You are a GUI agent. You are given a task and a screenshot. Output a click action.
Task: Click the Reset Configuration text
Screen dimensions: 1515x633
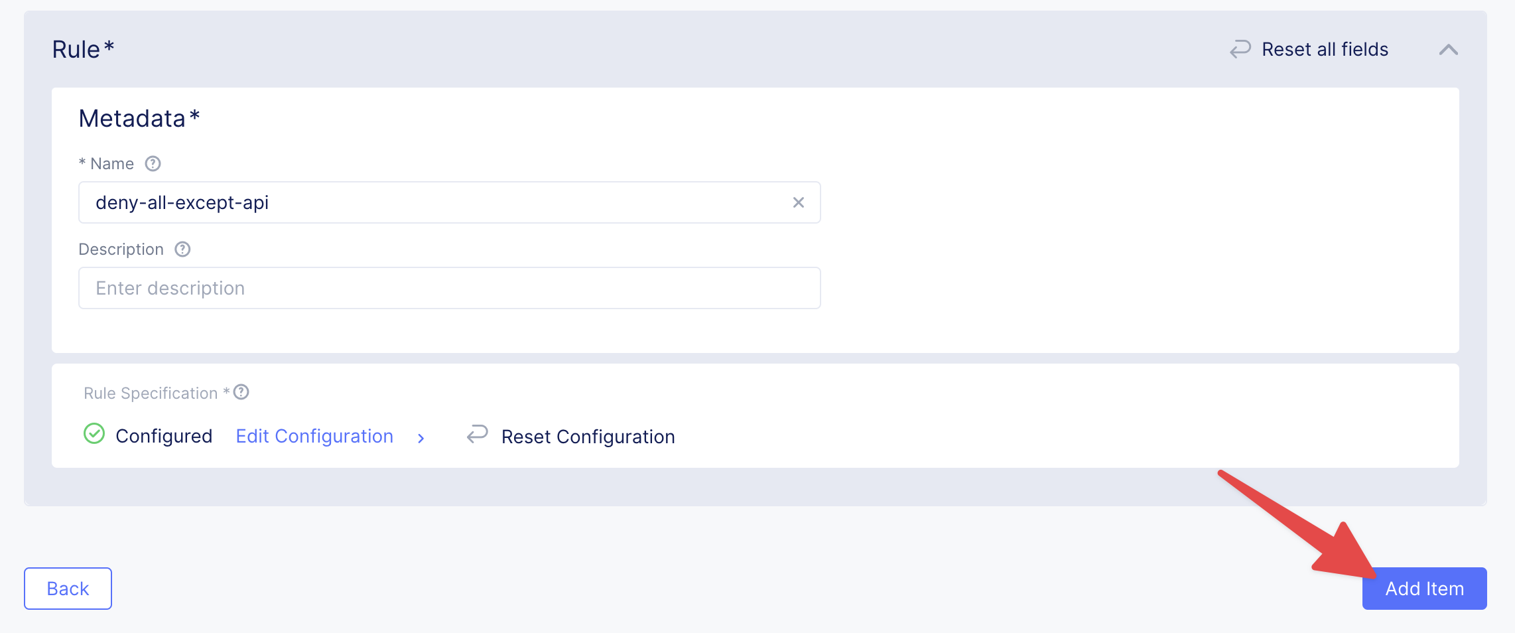[588, 437]
